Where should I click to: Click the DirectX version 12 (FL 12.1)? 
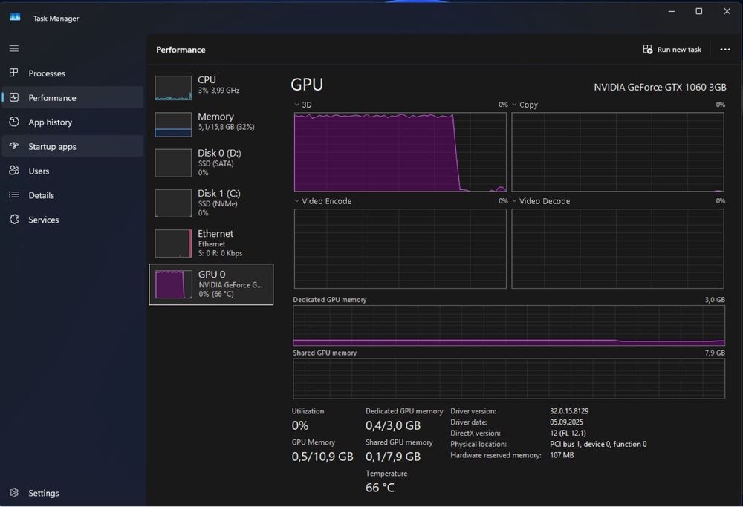click(x=568, y=433)
